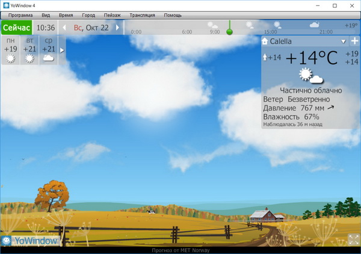Open the Программа menu
Viewport: 361px width, 254px height.
[21, 14]
